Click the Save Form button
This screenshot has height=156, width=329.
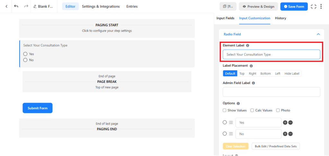pyautogui.click(x=294, y=6)
